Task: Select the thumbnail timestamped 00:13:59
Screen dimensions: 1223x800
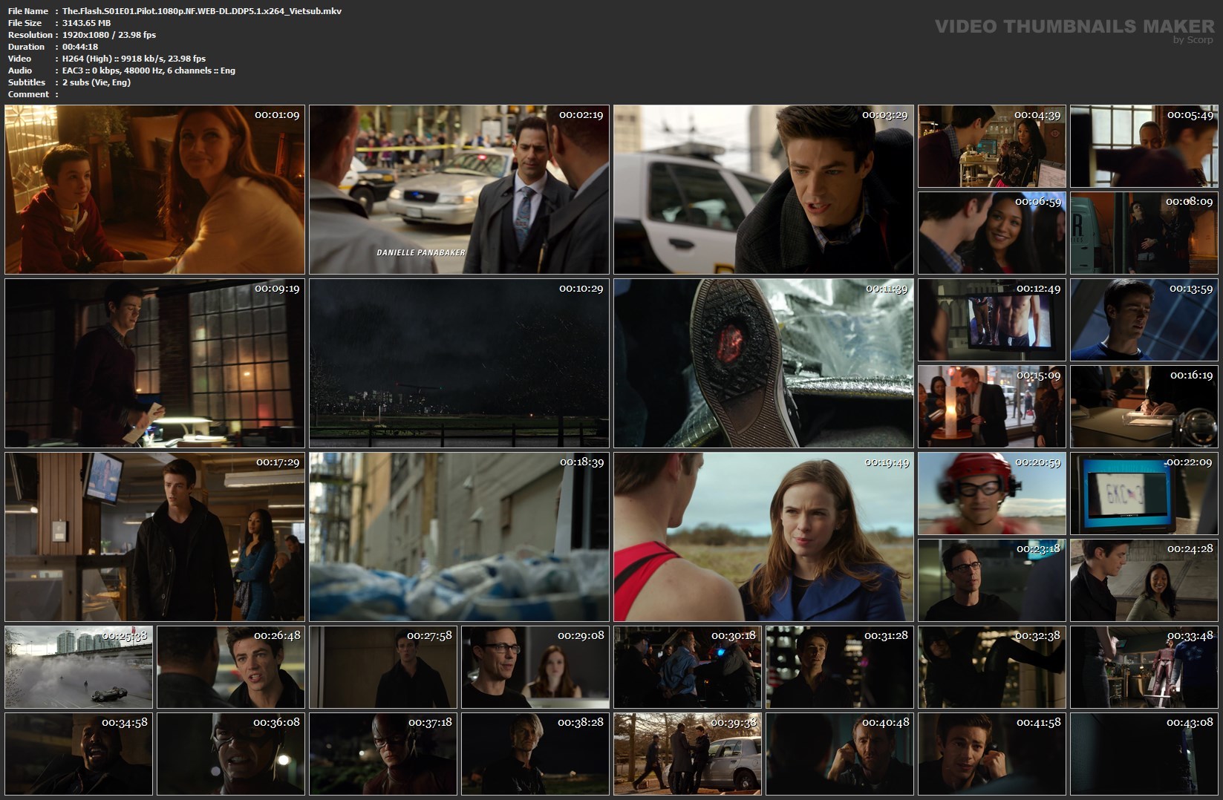Action: [x=1144, y=320]
